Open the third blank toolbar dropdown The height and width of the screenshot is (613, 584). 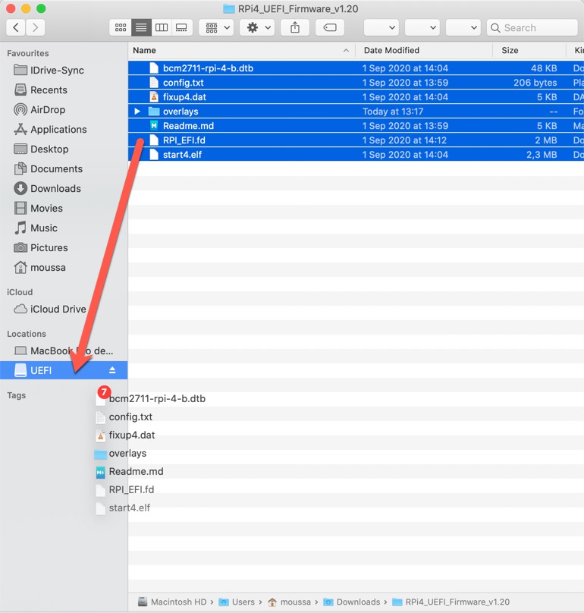click(x=463, y=28)
